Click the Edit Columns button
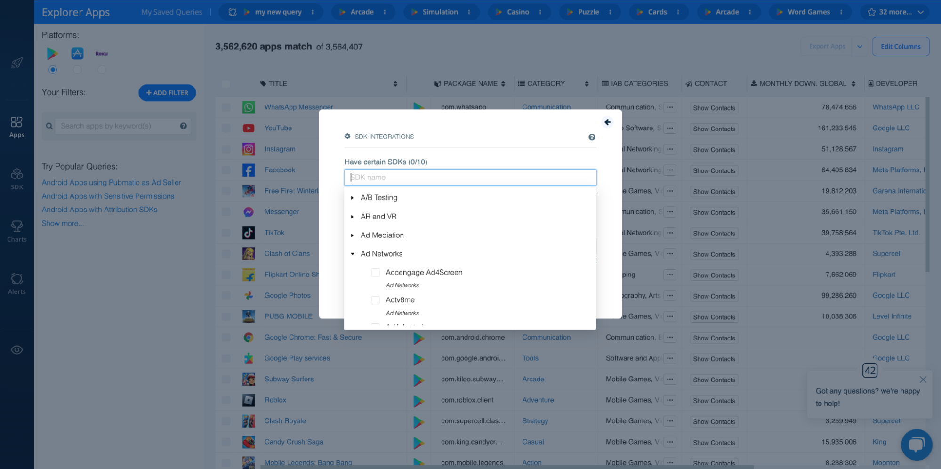The height and width of the screenshot is (469, 941). [901, 47]
